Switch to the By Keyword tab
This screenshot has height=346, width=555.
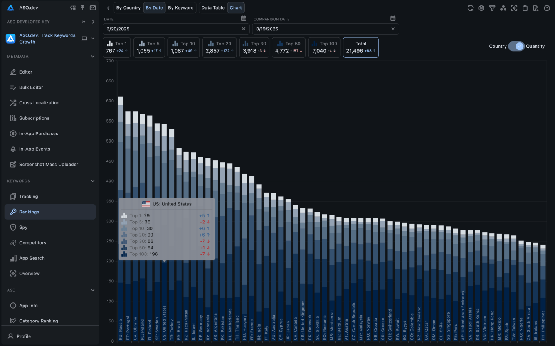(x=181, y=7)
